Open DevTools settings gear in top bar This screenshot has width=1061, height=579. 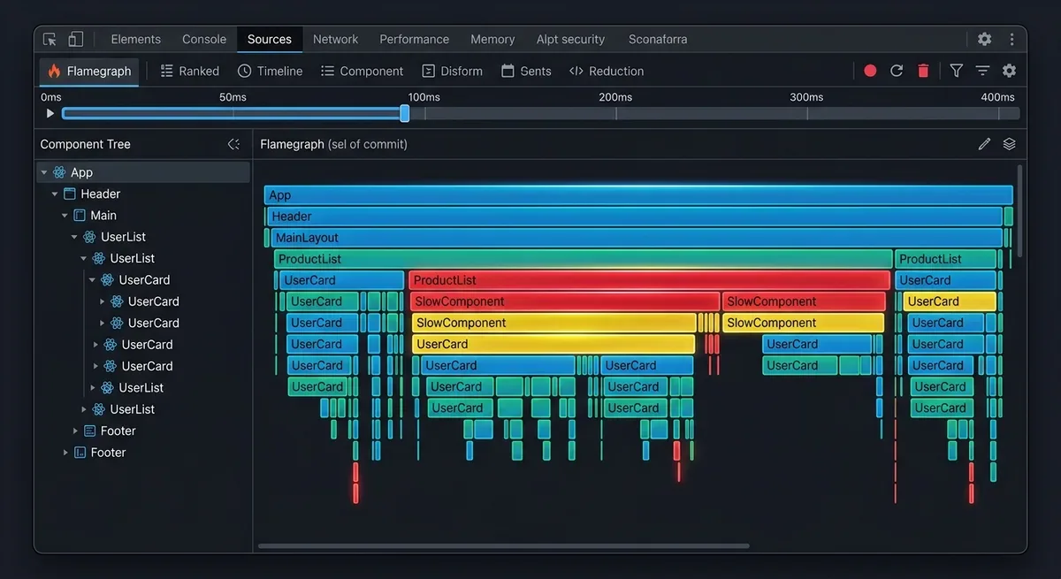coord(984,39)
